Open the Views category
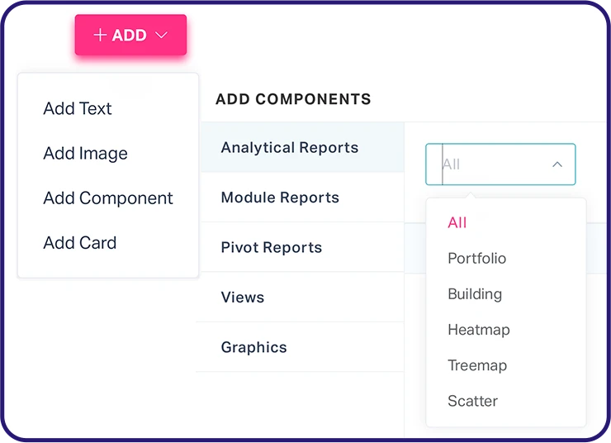 [243, 298]
